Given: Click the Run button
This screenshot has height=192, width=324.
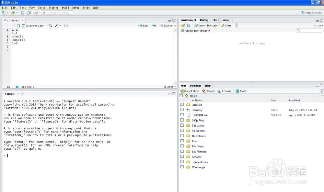Looking at the screenshot, I should [x=143, y=26].
